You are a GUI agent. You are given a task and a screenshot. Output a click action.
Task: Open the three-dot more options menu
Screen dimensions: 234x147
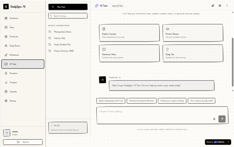coord(227,6)
